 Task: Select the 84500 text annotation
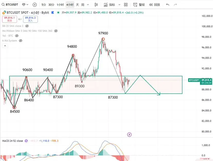[x=15, y=112]
